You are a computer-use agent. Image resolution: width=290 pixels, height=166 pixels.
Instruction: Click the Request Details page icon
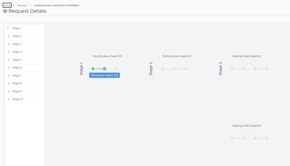coord(5,11)
